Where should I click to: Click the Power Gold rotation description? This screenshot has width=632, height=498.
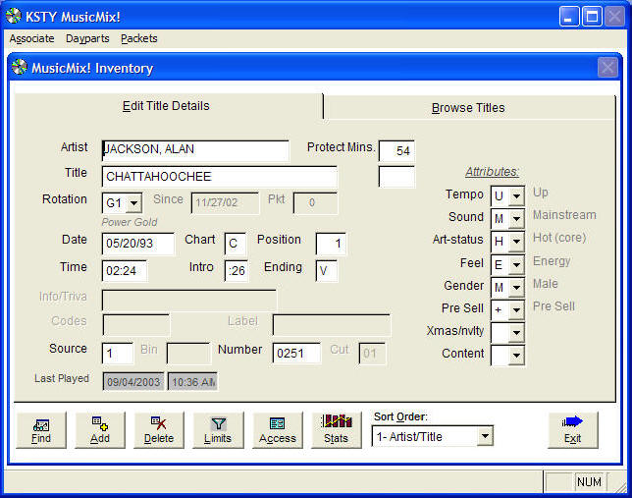click(130, 222)
